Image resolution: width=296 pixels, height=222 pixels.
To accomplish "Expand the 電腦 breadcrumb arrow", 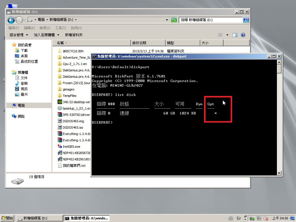I will click(47, 20).
